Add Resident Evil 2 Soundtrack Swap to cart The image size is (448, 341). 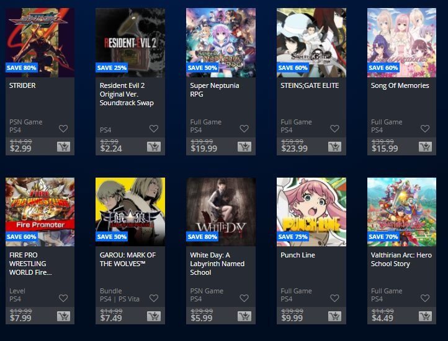[154, 147]
